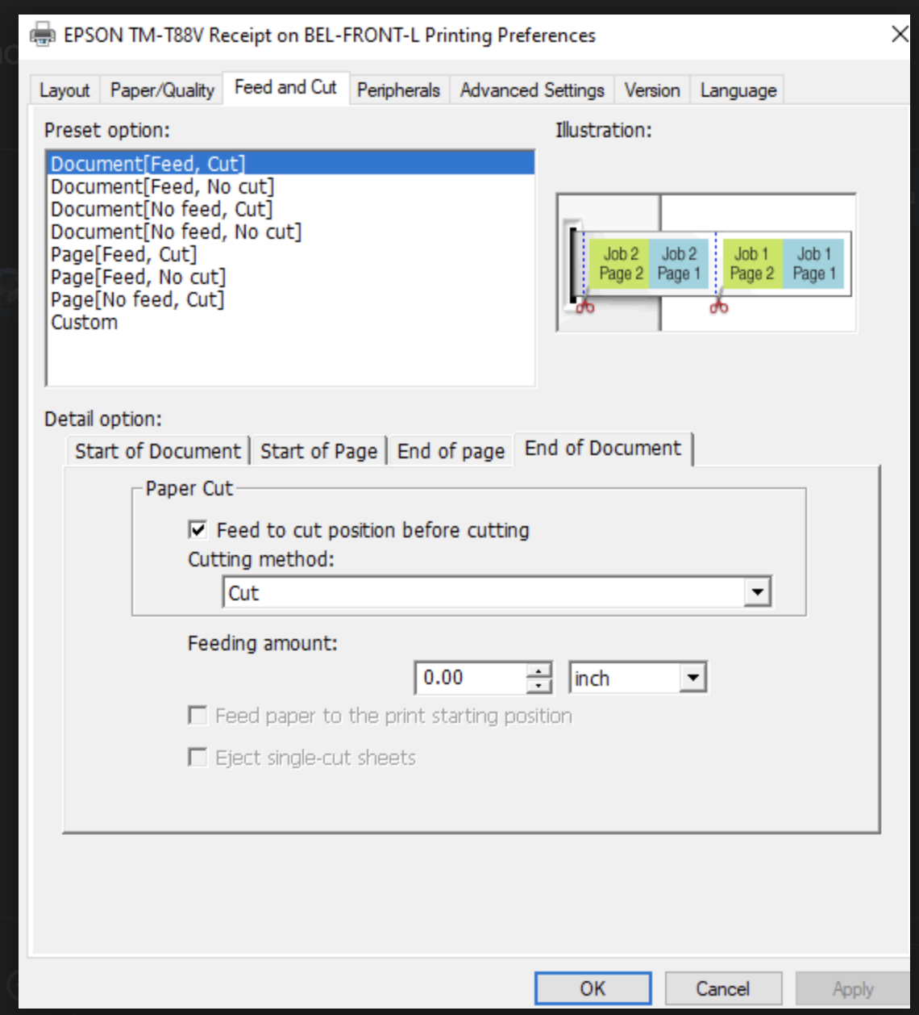Select preset Document[Feed, Cut]
Image resolution: width=919 pixels, height=1015 pixels.
pos(291,164)
